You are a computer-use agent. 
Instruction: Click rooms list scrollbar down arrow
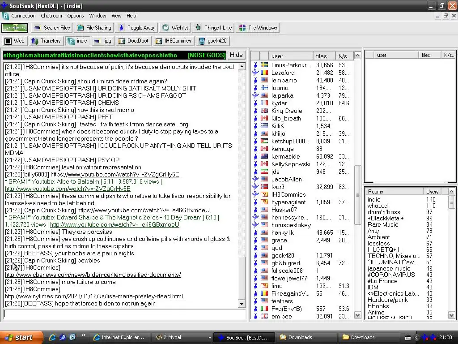(x=452, y=315)
